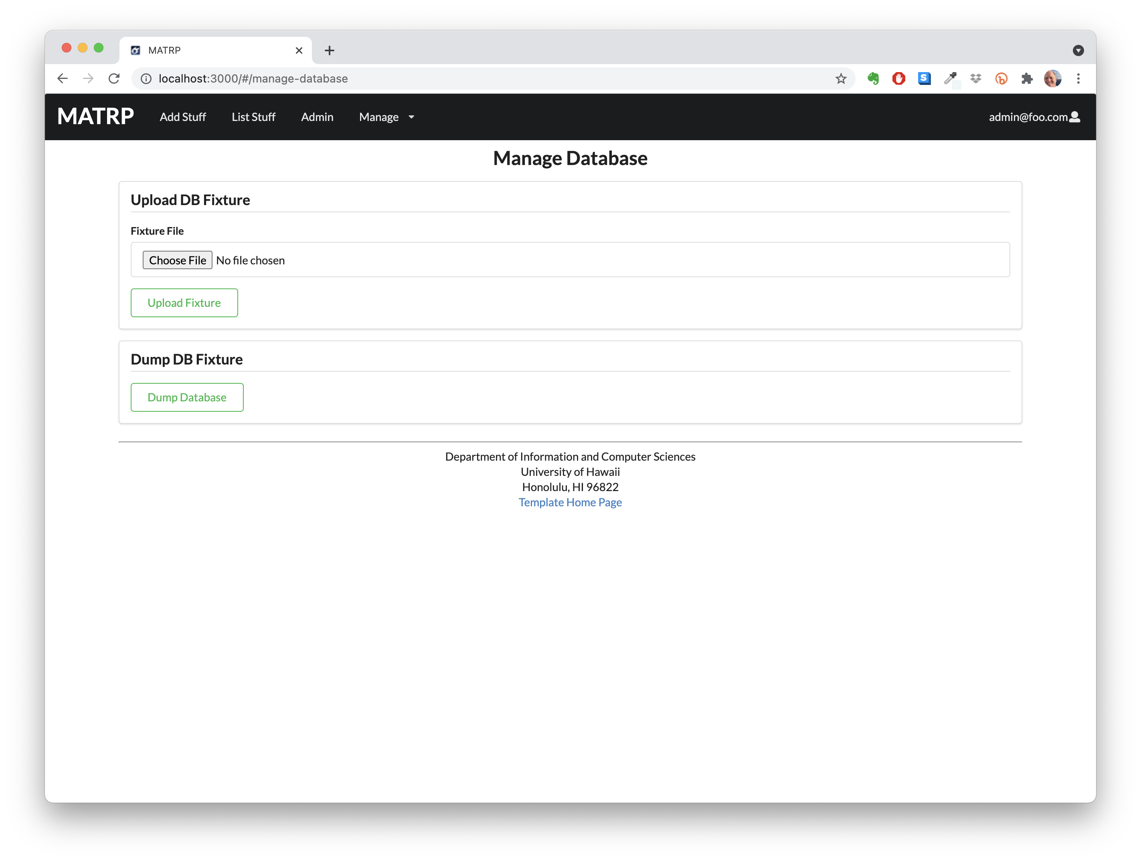Navigate to the Admin page
Image resolution: width=1141 pixels, height=862 pixels.
click(x=317, y=117)
